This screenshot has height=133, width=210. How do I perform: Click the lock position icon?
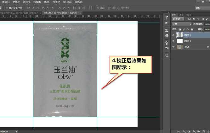click(188, 29)
